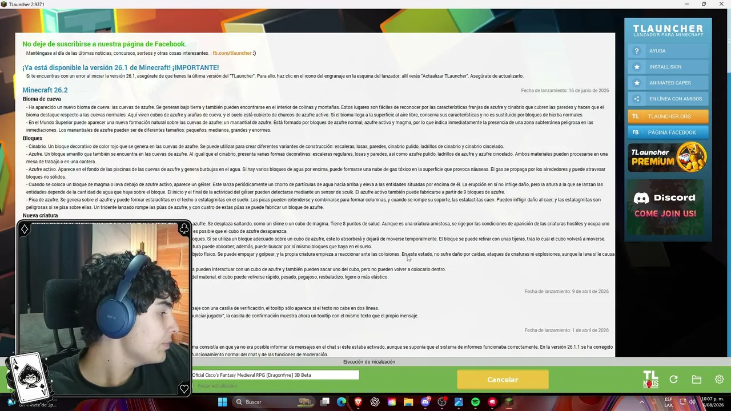Select EN LÍNEA CON AMIGOS
Viewport: 731px width, 411px height.
tap(668, 99)
